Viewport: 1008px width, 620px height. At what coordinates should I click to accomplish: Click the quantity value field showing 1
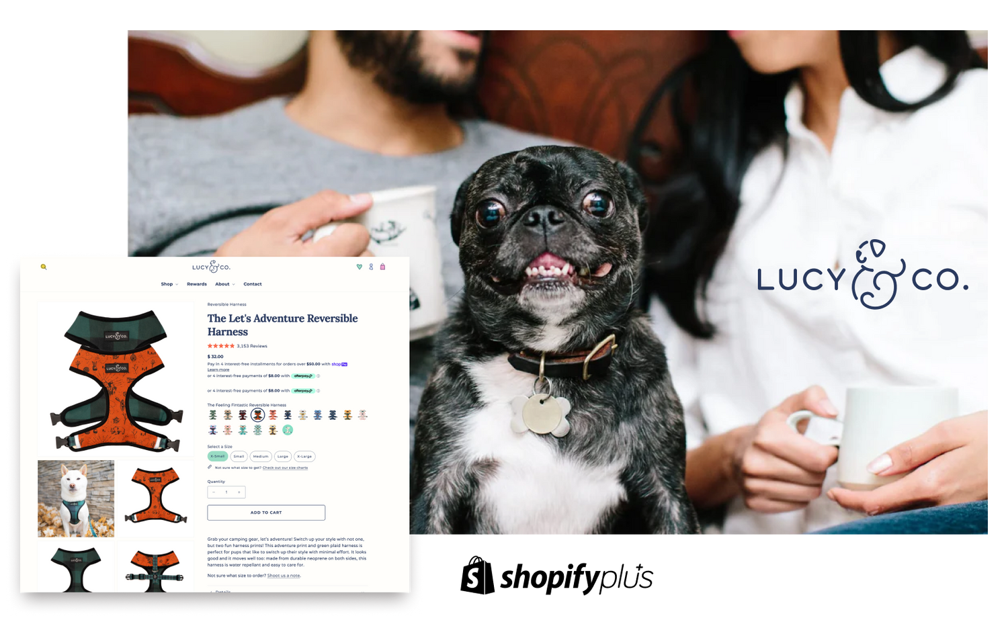point(226,492)
